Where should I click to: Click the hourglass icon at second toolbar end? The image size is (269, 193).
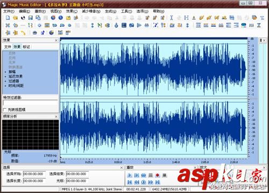(259, 25)
